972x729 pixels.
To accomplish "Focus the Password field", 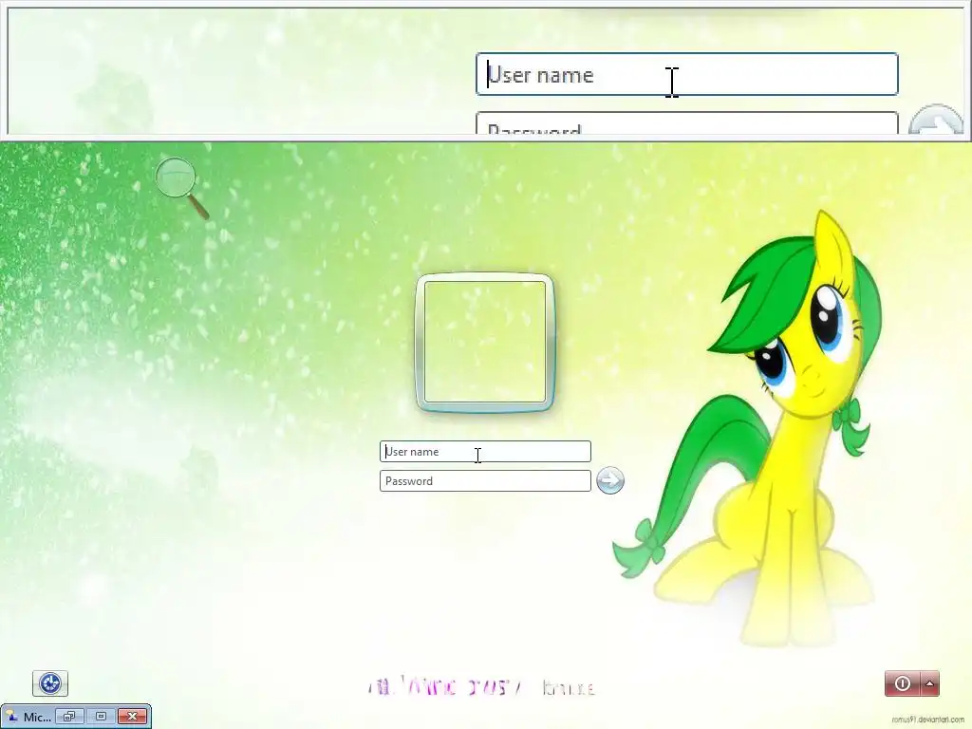I will click(x=485, y=481).
